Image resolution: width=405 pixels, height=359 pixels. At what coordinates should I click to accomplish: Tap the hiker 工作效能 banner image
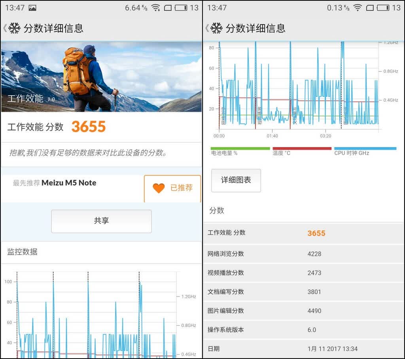pos(101,77)
